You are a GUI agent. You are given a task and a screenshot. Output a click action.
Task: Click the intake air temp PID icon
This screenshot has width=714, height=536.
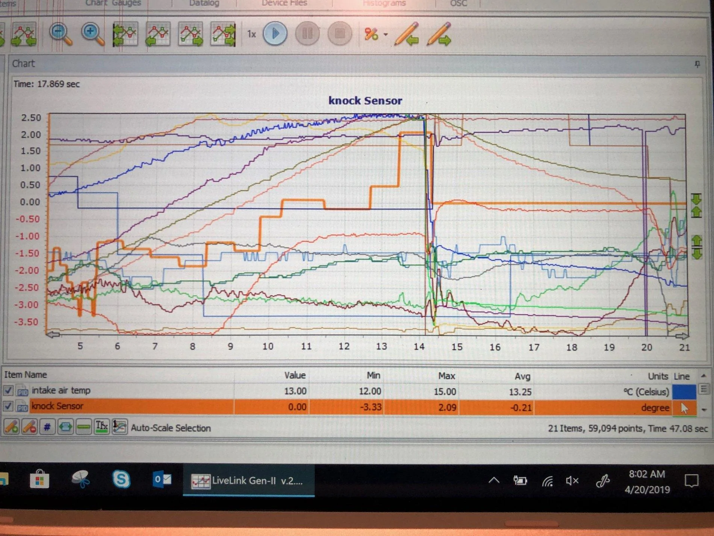pos(22,391)
